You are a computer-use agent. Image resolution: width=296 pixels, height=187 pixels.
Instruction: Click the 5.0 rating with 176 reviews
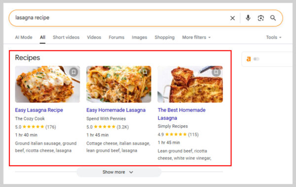(x=36, y=127)
